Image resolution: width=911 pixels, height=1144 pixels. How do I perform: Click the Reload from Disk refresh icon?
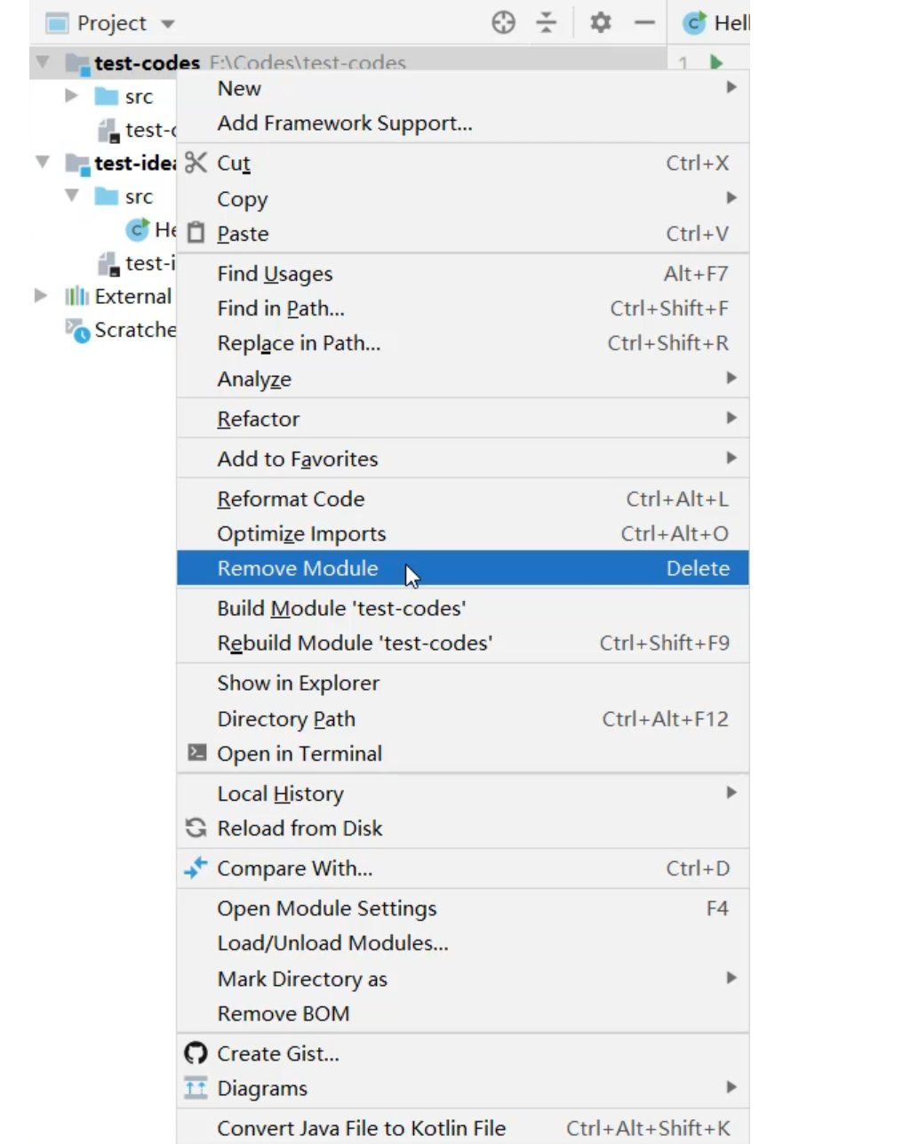[196, 828]
